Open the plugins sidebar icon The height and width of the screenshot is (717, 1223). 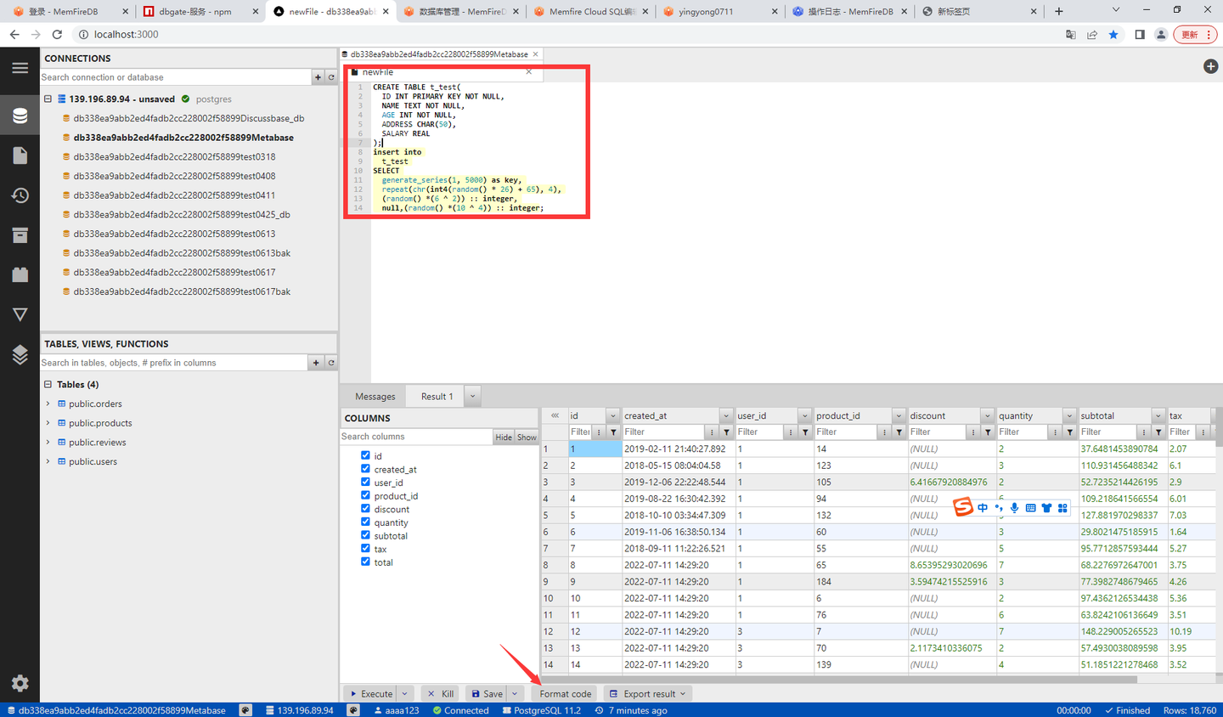click(x=20, y=274)
